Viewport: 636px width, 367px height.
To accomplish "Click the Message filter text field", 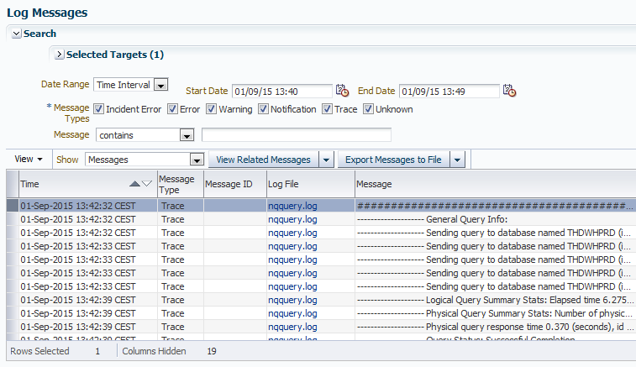I will coord(296,135).
